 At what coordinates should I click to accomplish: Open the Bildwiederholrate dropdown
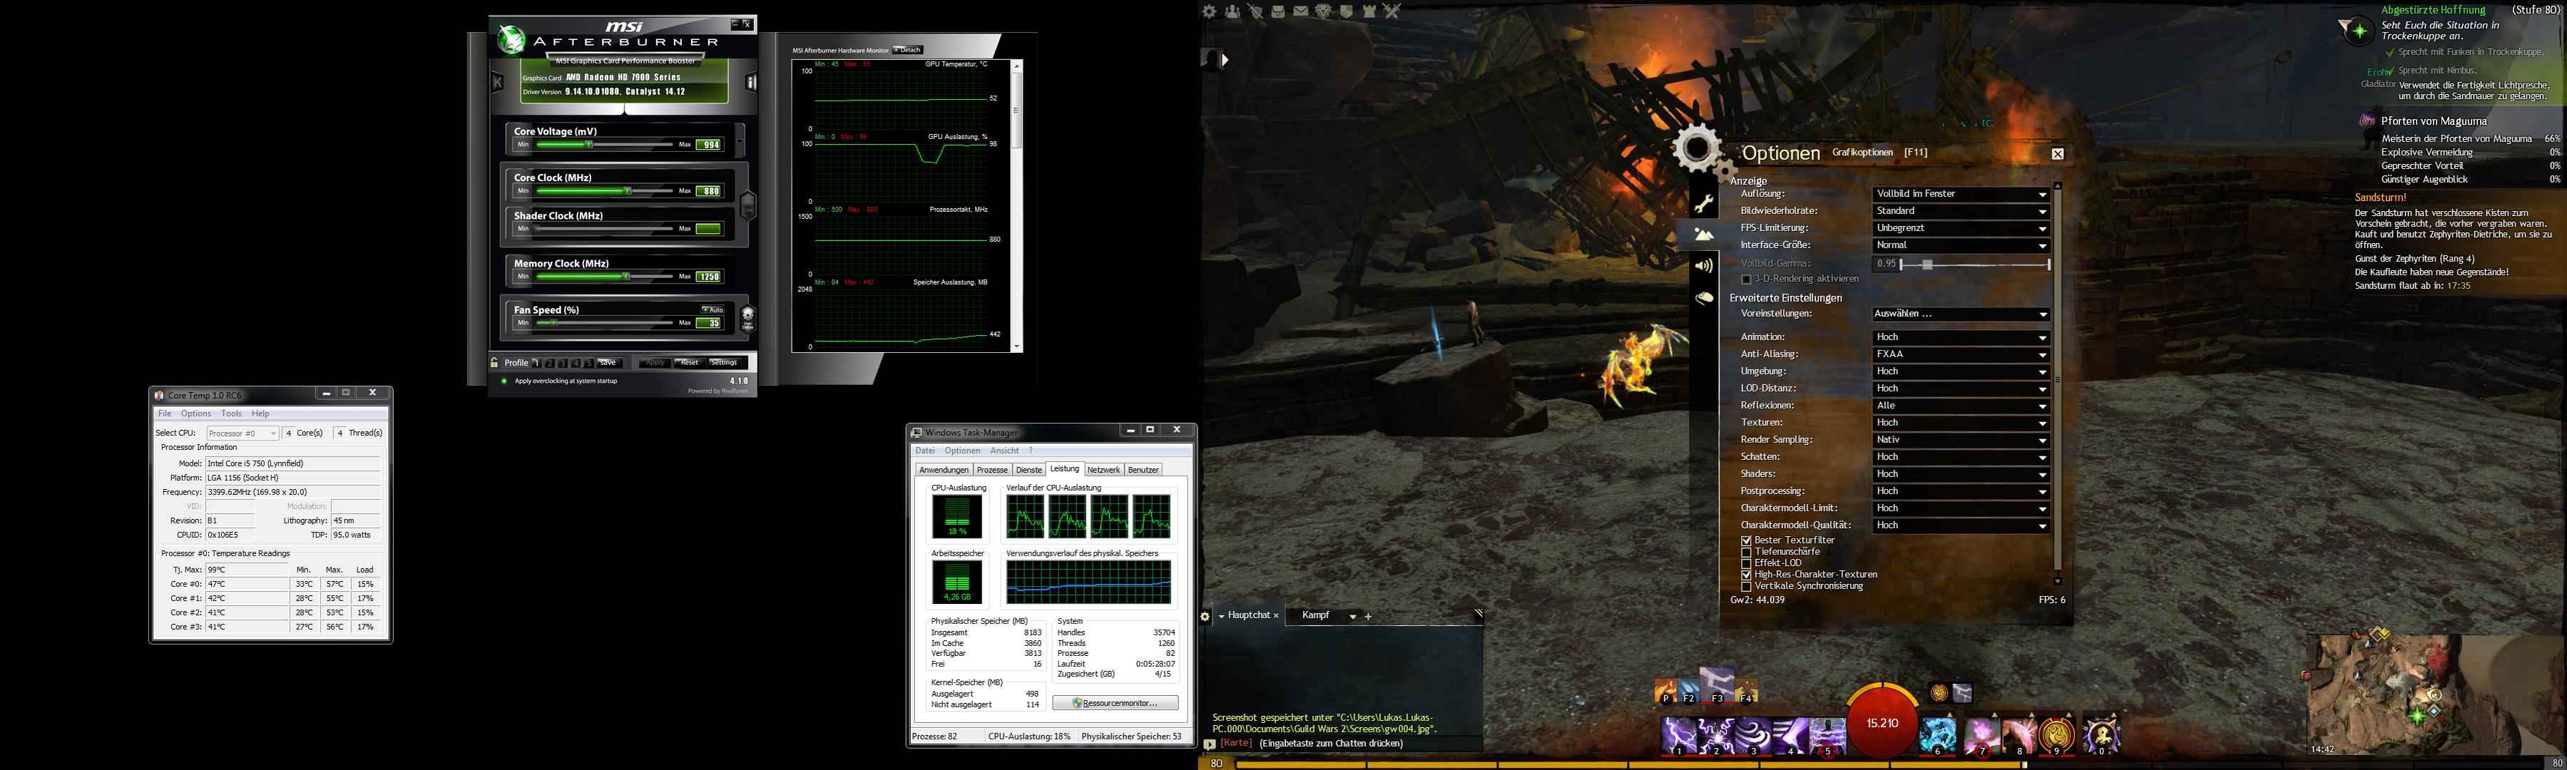tap(1960, 211)
